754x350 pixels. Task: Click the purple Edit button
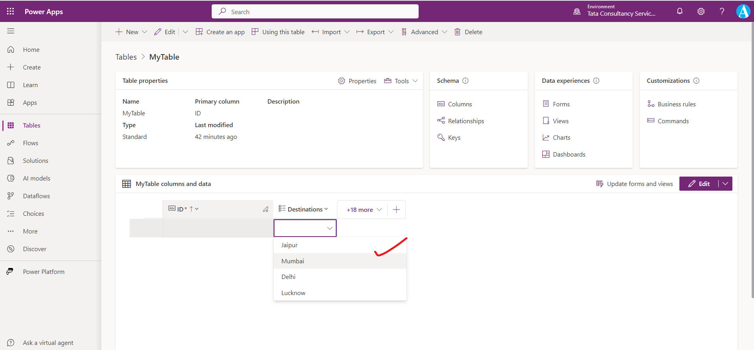(699, 184)
